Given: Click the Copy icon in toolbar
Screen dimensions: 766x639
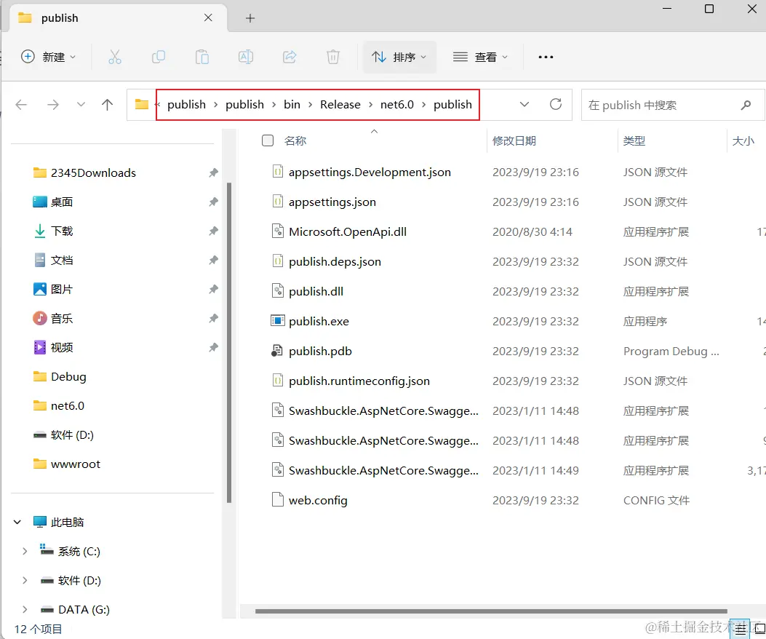Looking at the screenshot, I should coord(159,57).
